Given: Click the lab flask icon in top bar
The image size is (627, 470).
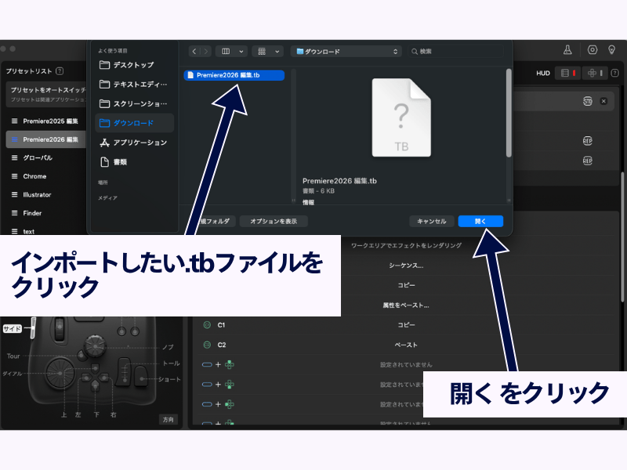Looking at the screenshot, I should tap(567, 49).
